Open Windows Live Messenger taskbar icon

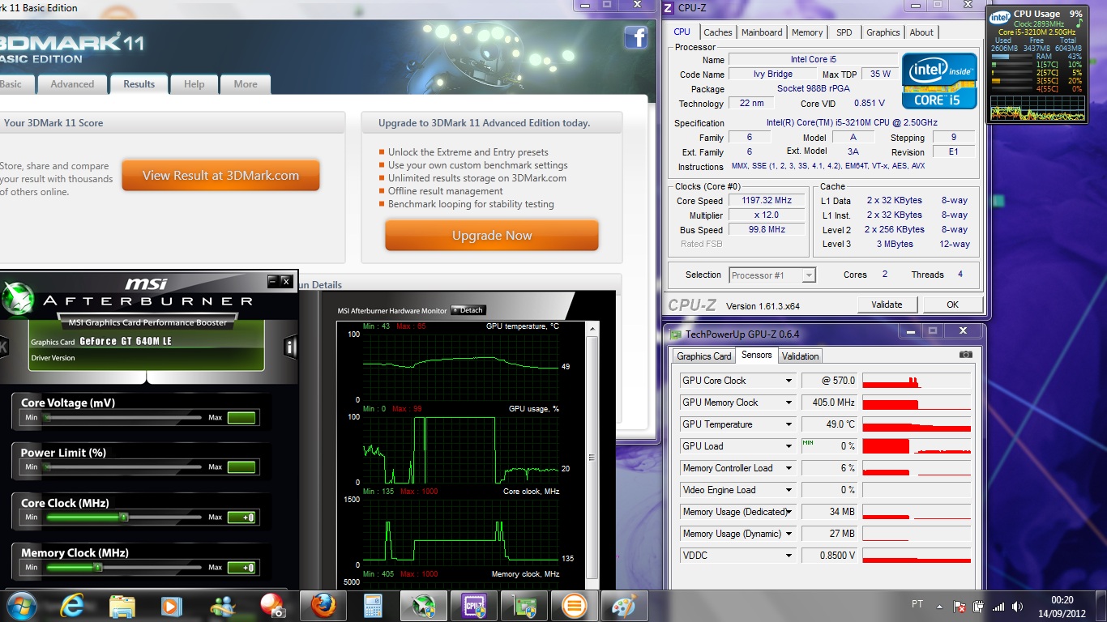222,606
